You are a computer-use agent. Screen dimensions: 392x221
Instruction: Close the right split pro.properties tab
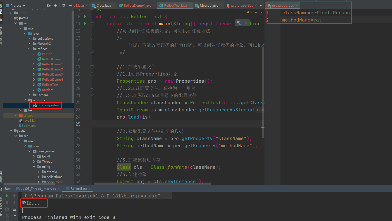click(297, 5)
